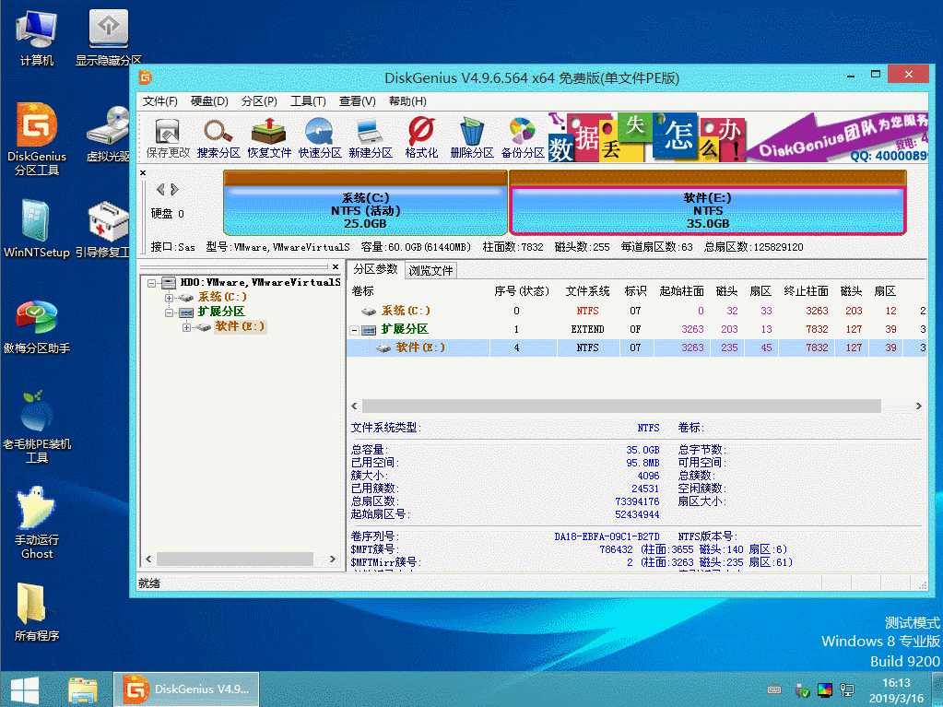Open 老毛桃PE装机工具 desktop icon
Viewport: 943px width, 707px height.
[x=37, y=426]
